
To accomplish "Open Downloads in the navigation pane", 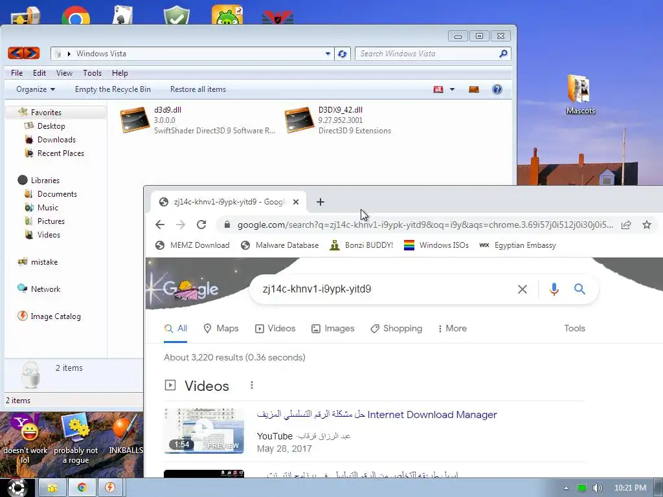I will 56,140.
